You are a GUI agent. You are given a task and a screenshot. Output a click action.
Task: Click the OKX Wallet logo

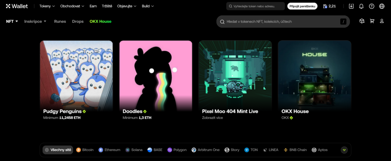point(17,6)
